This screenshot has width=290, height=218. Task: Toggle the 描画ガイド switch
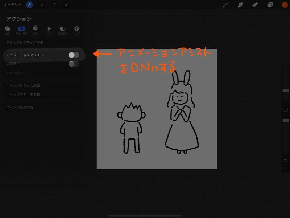click(74, 64)
